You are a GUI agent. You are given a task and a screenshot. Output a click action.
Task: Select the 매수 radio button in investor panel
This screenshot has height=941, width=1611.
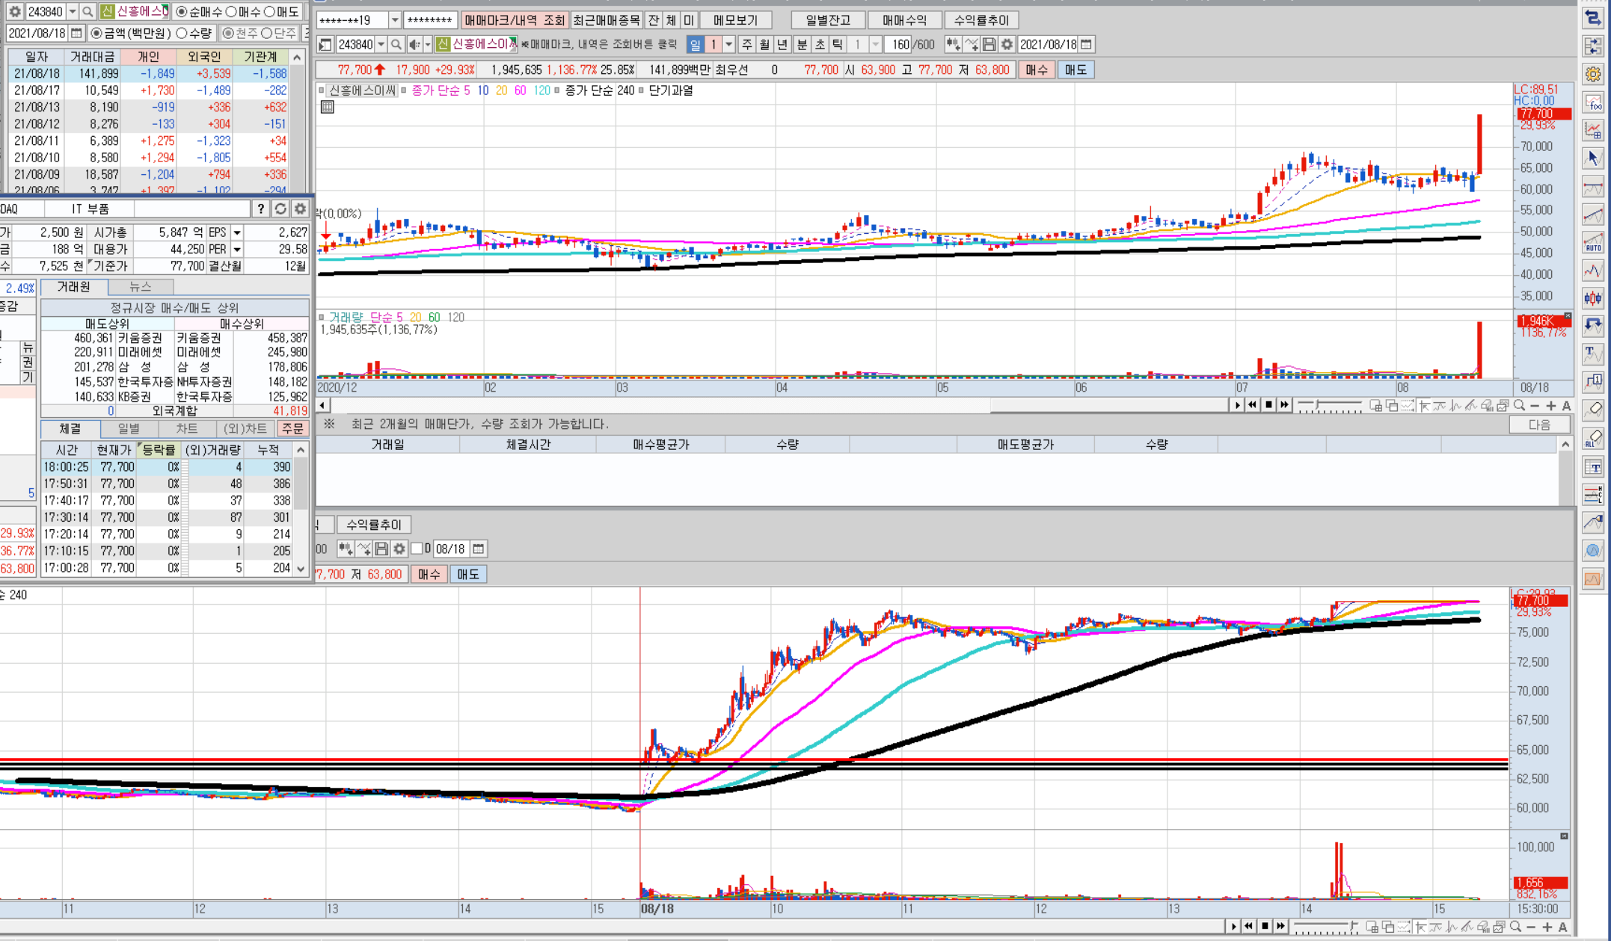click(x=231, y=12)
